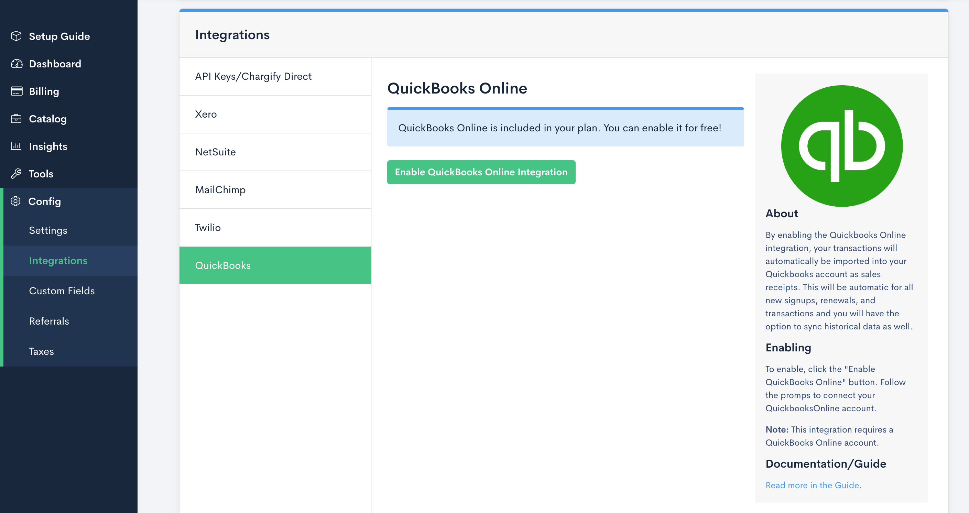Select the API Keys/Chargify Direct integration
This screenshot has width=969, height=513.
[x=275, y=76]
